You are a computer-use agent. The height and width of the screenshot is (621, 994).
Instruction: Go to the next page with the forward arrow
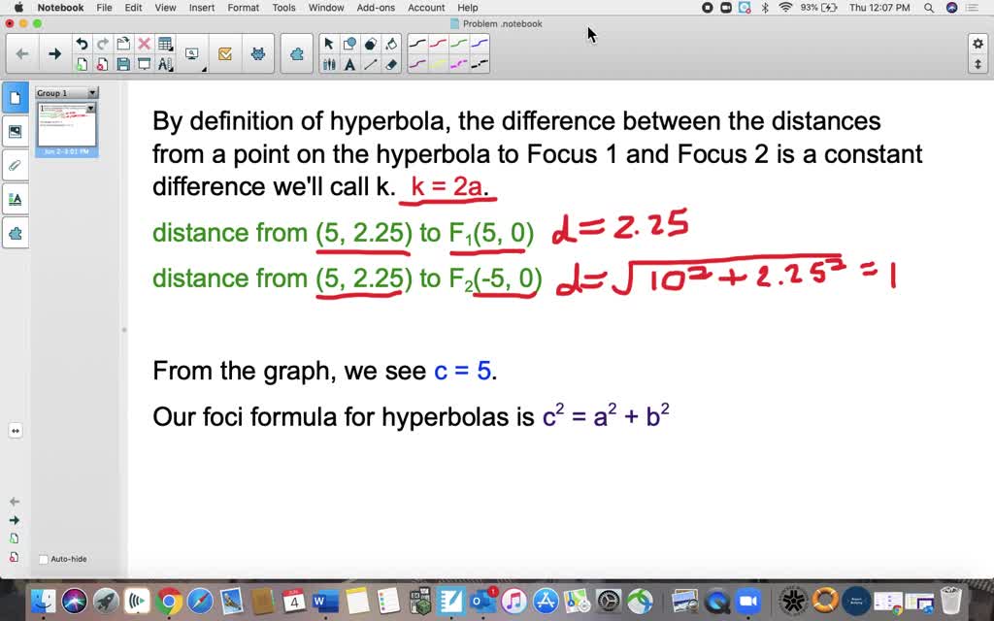(x=54, y=54)
